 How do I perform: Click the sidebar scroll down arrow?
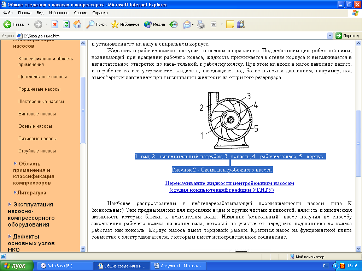pos(83,249)
